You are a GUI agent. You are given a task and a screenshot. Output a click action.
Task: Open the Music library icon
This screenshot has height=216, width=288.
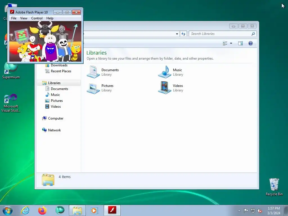(x=165, y=72)
